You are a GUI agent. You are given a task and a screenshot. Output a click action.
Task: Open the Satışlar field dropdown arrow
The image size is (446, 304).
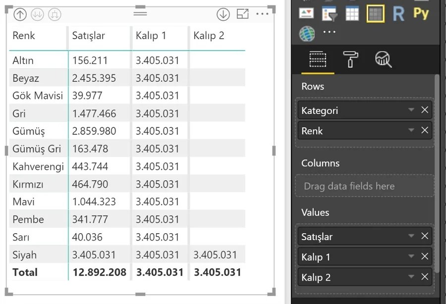tap(411, 236)
